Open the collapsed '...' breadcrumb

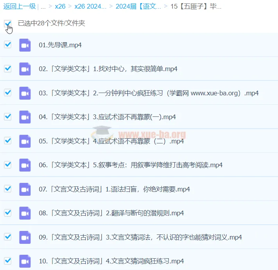(x=43, y=7)
